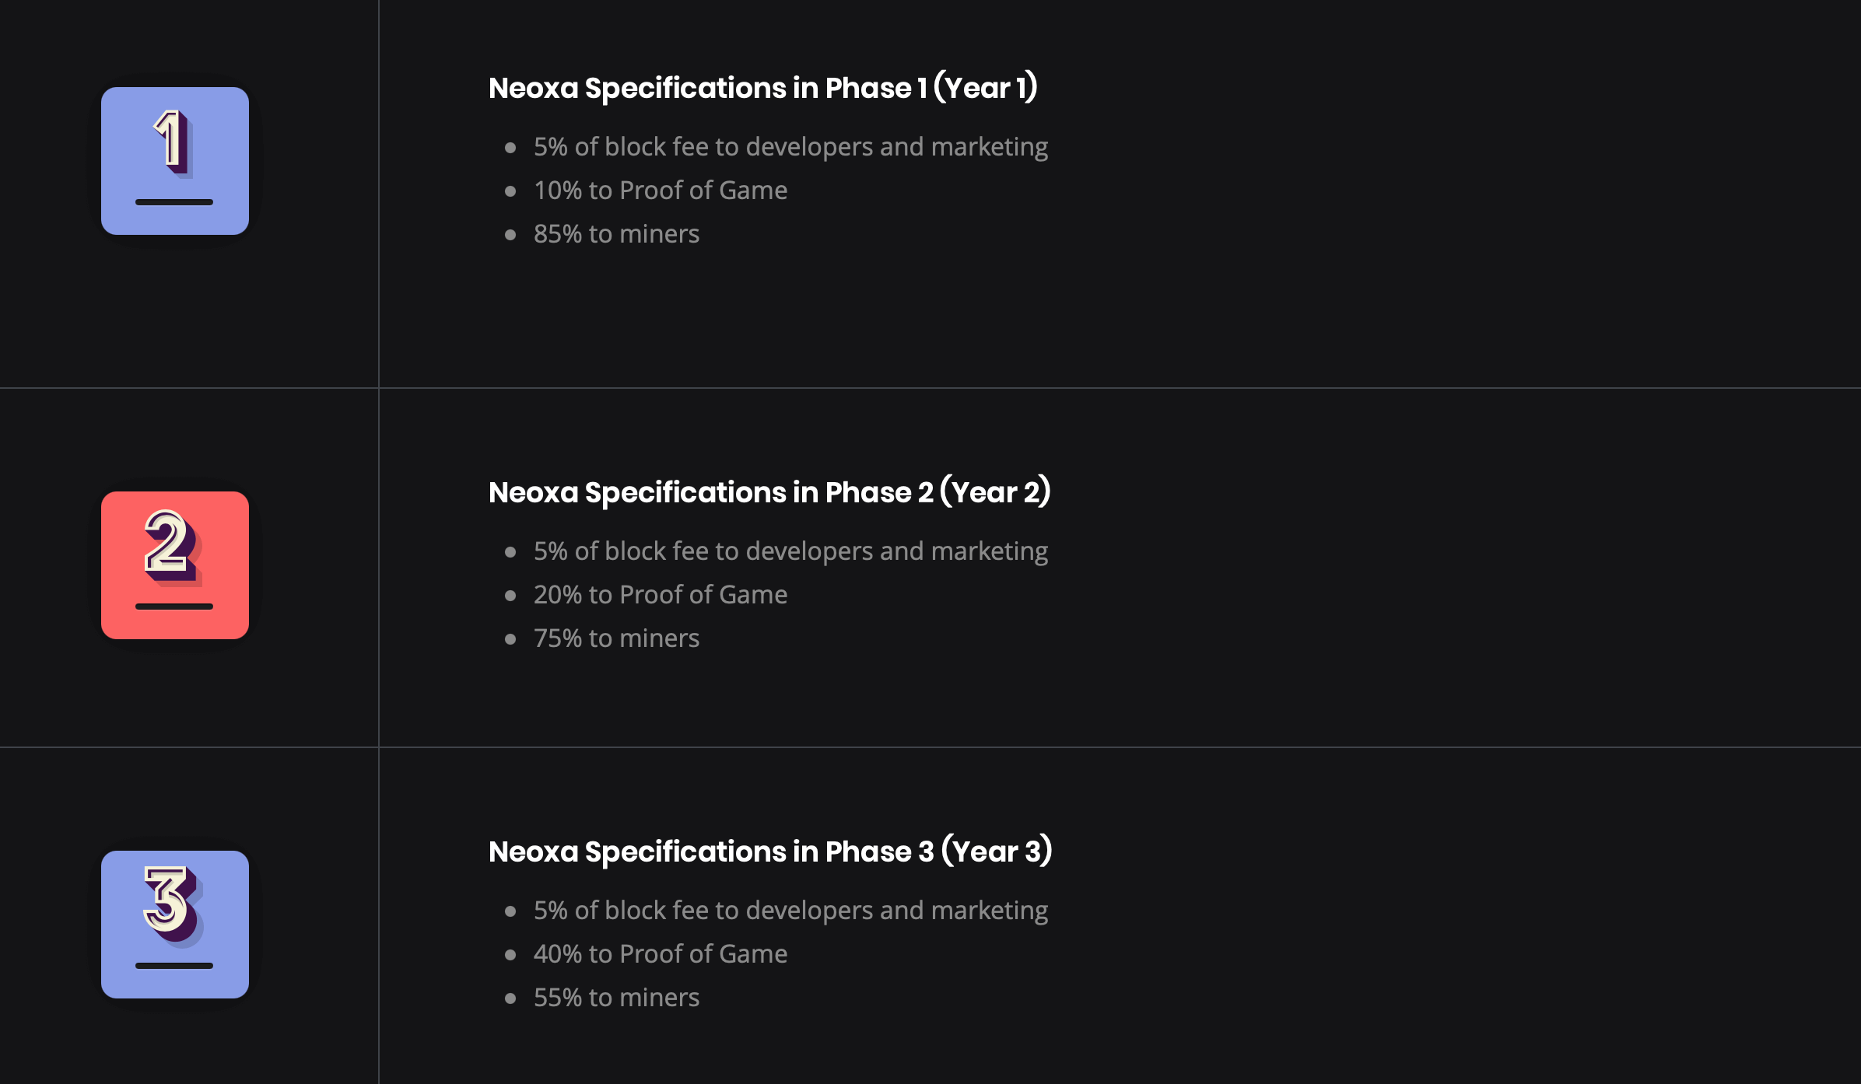This screenshot has width=1861, height=1084.
Task: Select the Phase 2 (Year 2) heading
Action: [x=769, y=492]
